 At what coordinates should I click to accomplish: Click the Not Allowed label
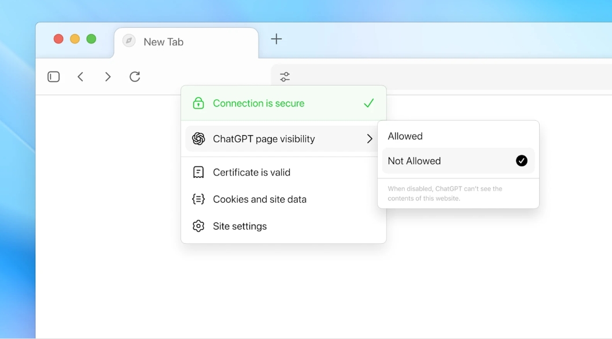coord(414,161)
